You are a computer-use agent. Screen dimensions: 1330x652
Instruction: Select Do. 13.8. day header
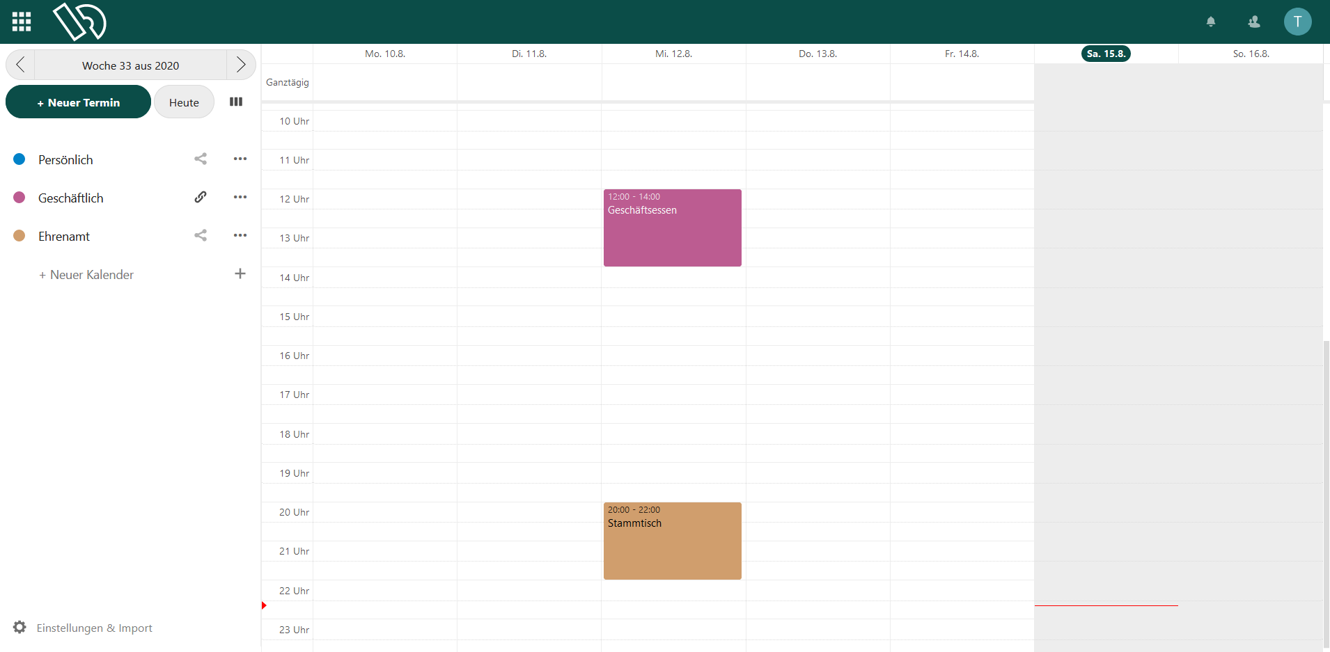click(x=817, y=54)
